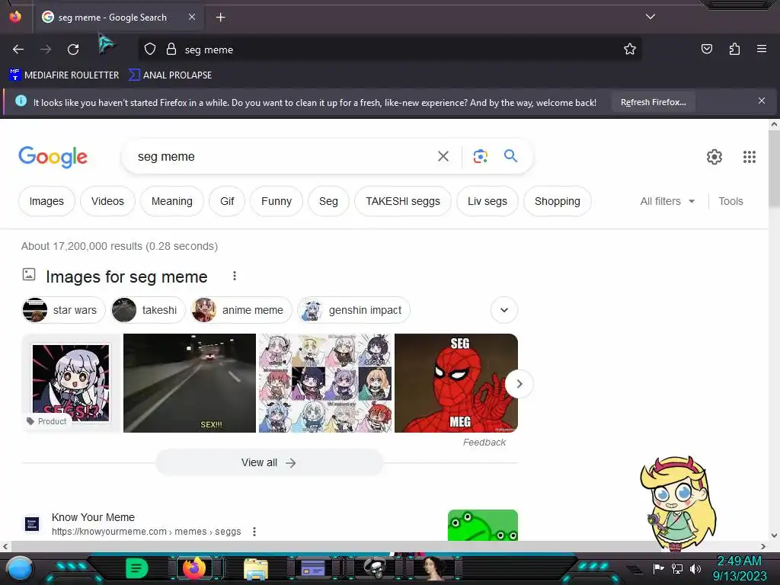This screenshot has width=780, height=585.
Task: Click the Google logo
Action: click(53, 157)
